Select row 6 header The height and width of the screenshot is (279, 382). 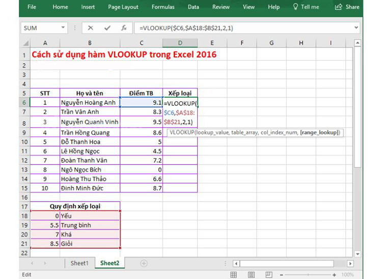point(24,102)
